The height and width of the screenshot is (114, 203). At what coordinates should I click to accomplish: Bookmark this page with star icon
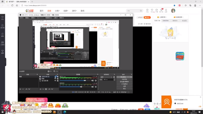pyautogui.click(x=174, y=5)
